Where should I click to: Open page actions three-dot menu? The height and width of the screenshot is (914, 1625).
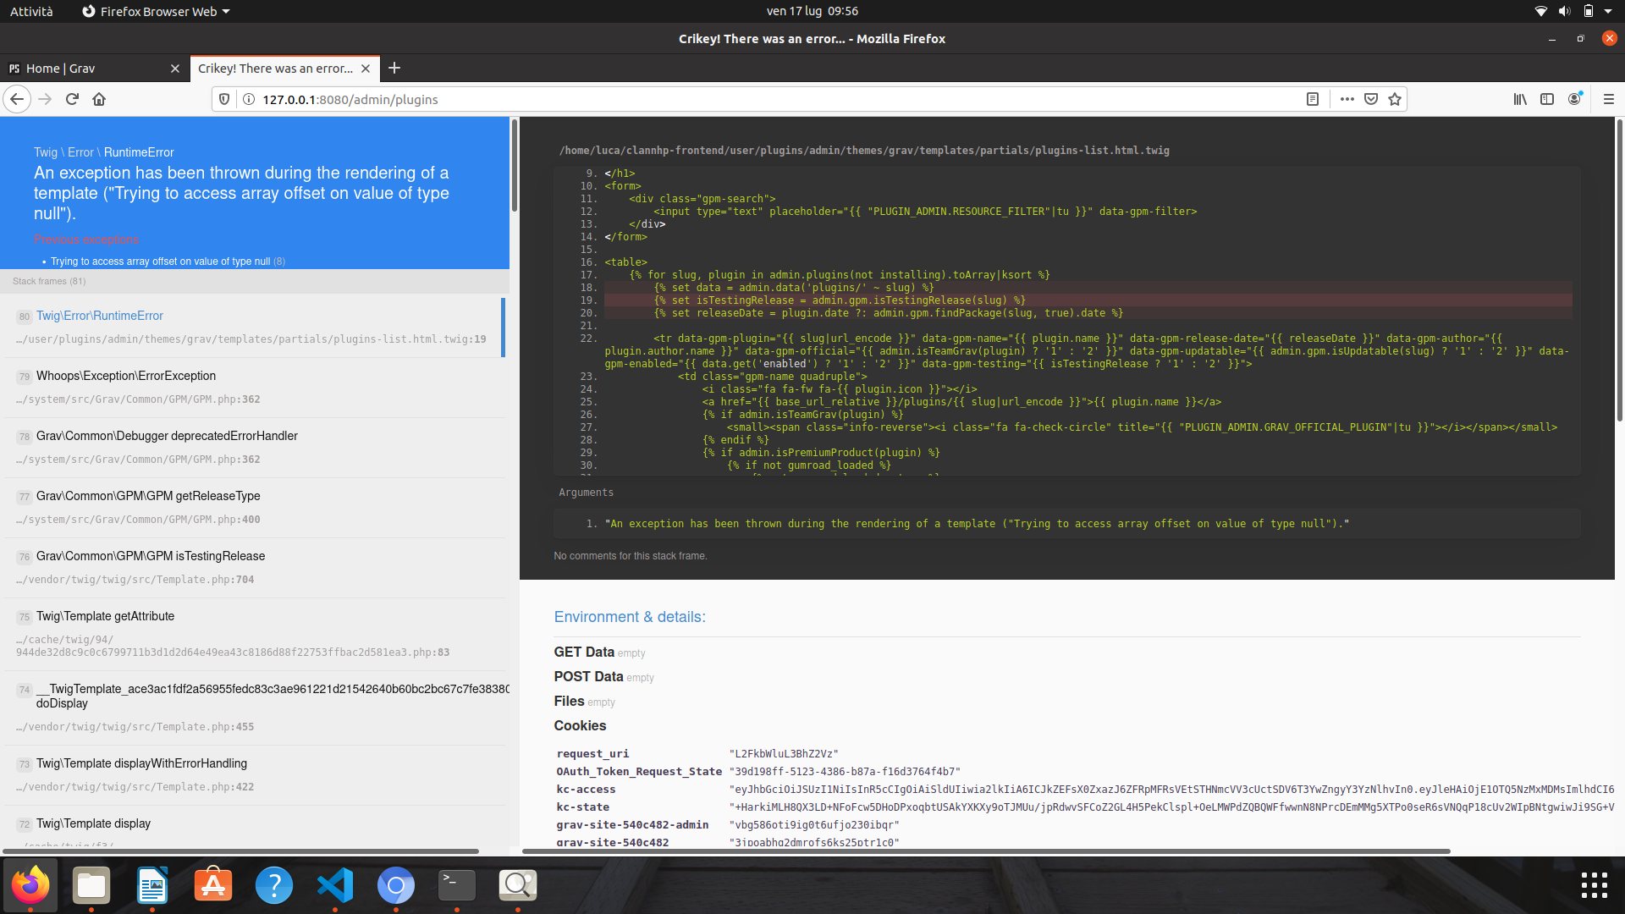pos(1347,99)
